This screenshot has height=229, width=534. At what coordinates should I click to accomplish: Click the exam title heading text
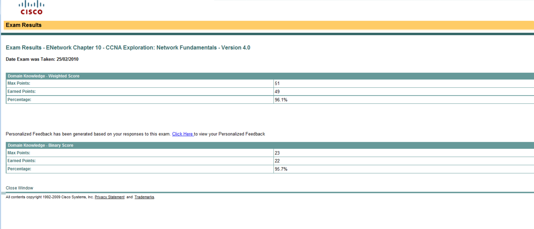(128, 47)
